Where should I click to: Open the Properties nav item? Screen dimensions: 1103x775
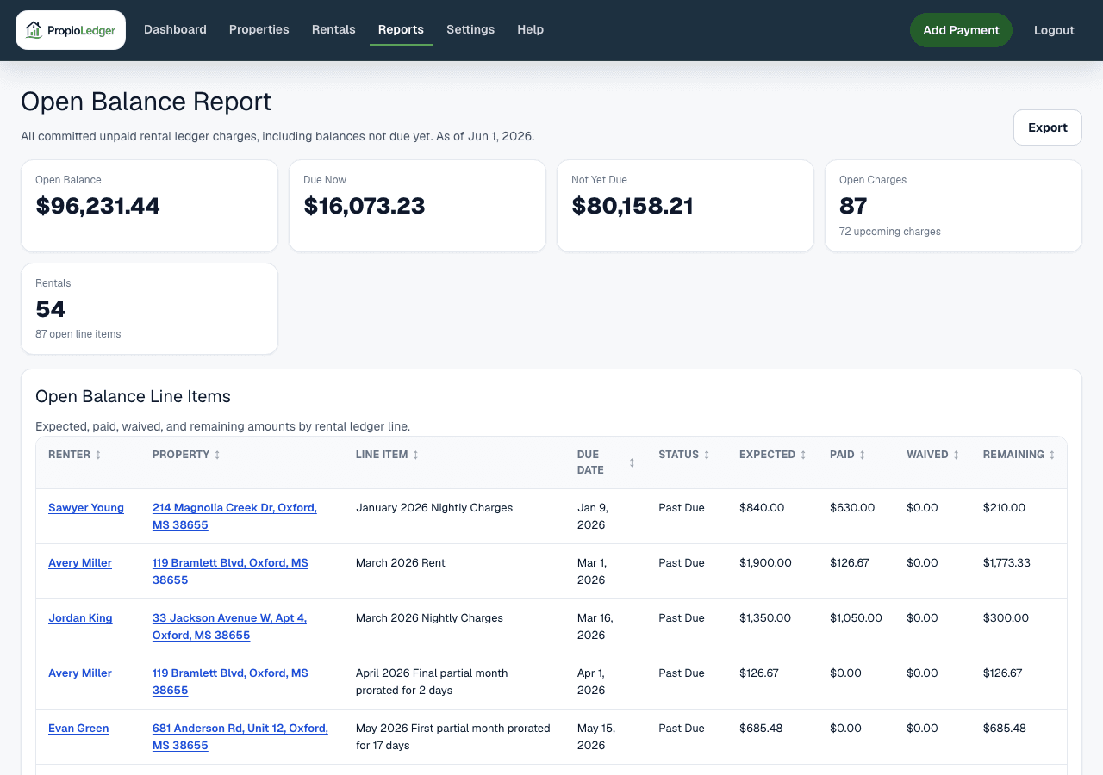click(259, 29)
